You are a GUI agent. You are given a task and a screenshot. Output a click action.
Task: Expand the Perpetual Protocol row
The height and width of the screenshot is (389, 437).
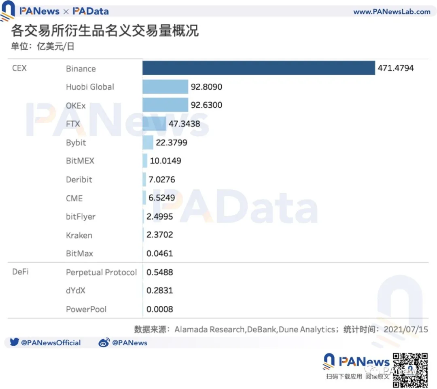101,272
